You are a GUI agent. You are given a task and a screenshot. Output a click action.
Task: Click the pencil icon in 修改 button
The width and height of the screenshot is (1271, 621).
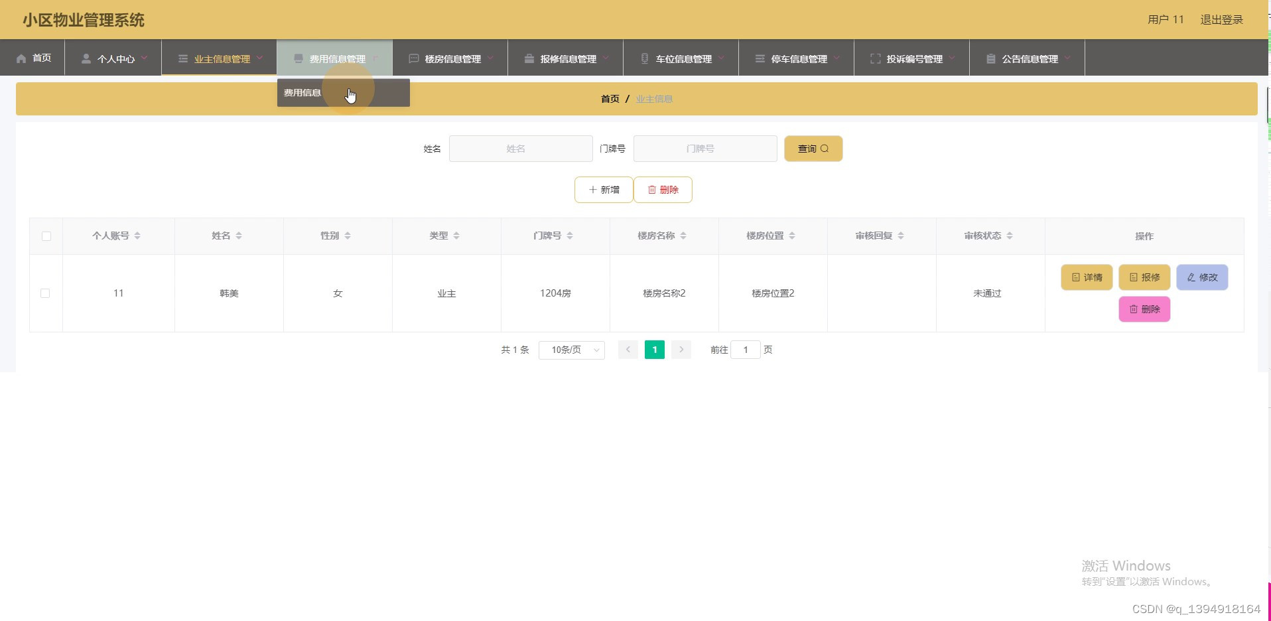point(1191,277)
